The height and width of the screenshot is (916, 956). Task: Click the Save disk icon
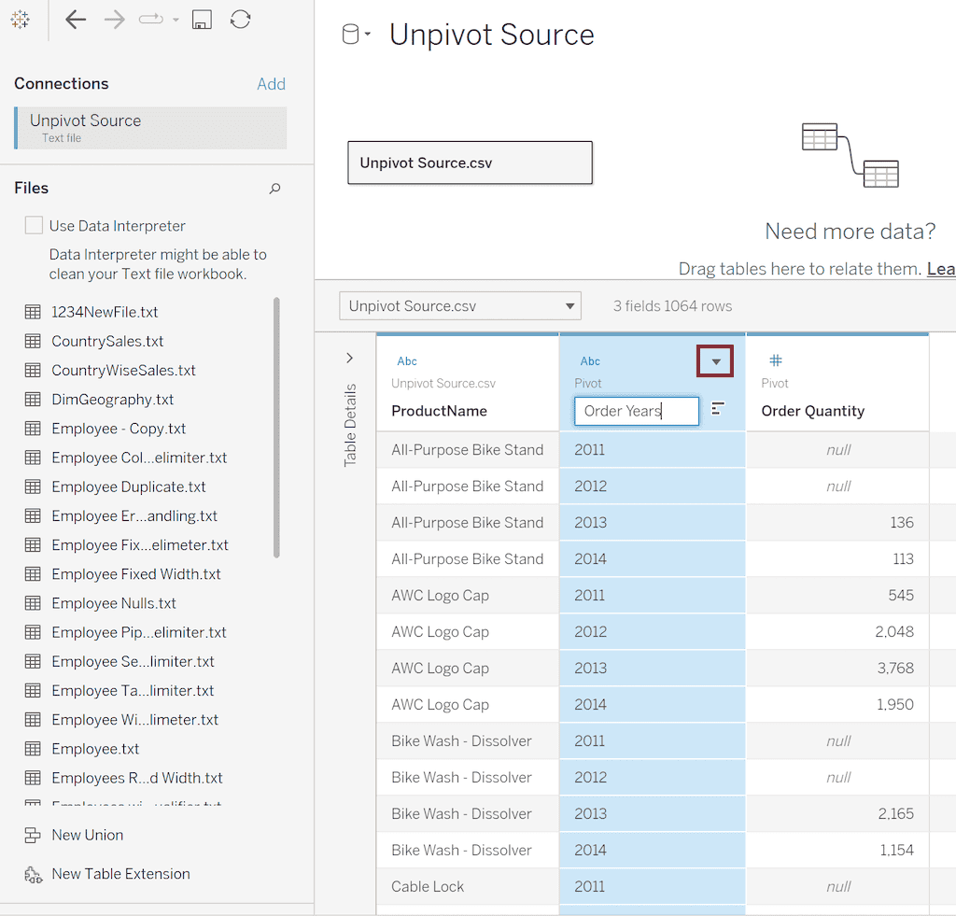201,20
